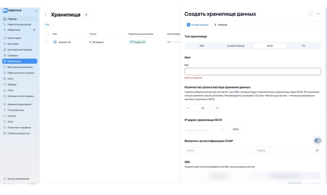The height and width of the screenshot is (195, 327).
Task: Focus the Логин CHAP field
Action: (218, 150)
